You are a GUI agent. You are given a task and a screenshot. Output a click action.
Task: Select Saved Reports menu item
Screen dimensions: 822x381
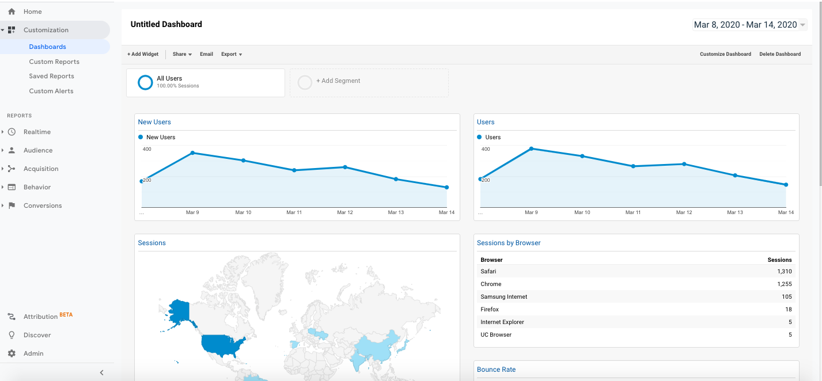(x=51, y=76)
